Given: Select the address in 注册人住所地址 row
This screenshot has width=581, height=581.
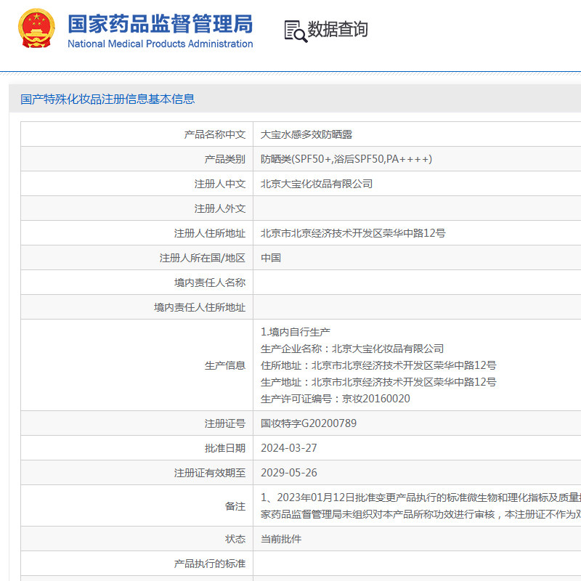Looking at the screenshot, I should pyautogui.click(x=353, y=233).
